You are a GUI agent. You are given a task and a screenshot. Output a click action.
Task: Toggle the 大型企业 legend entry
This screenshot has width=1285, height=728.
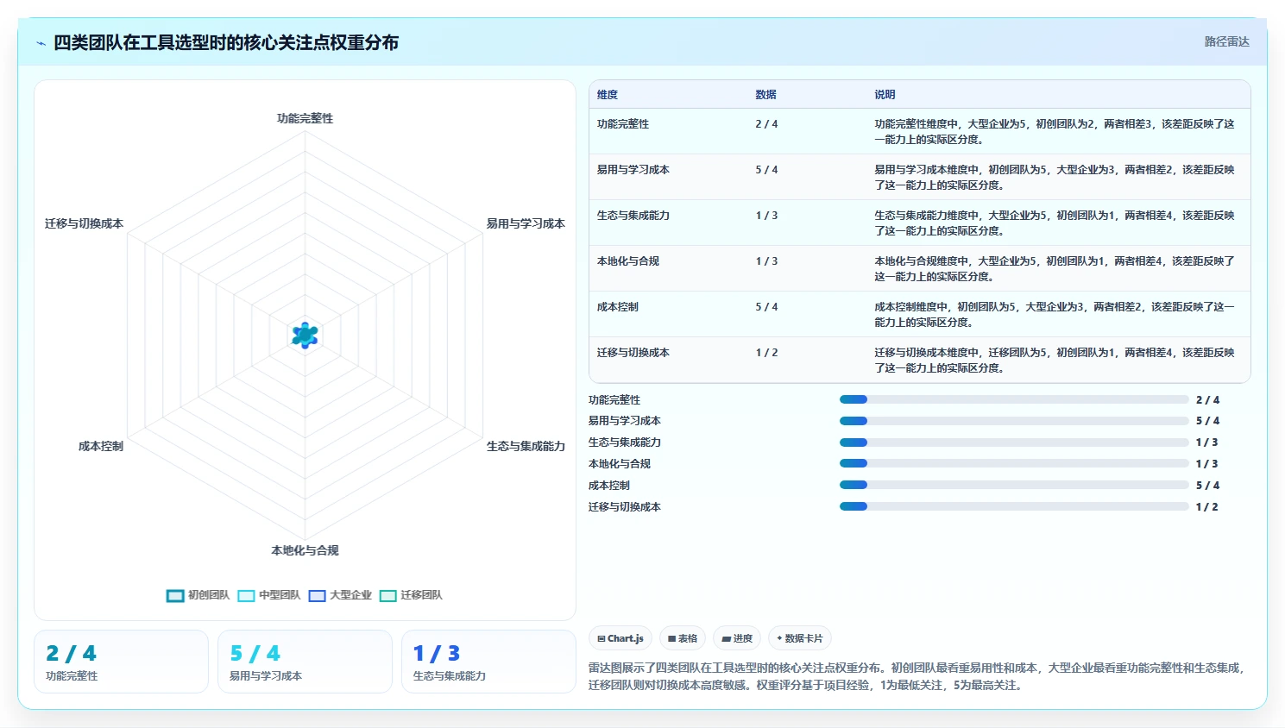coord(340,595)
